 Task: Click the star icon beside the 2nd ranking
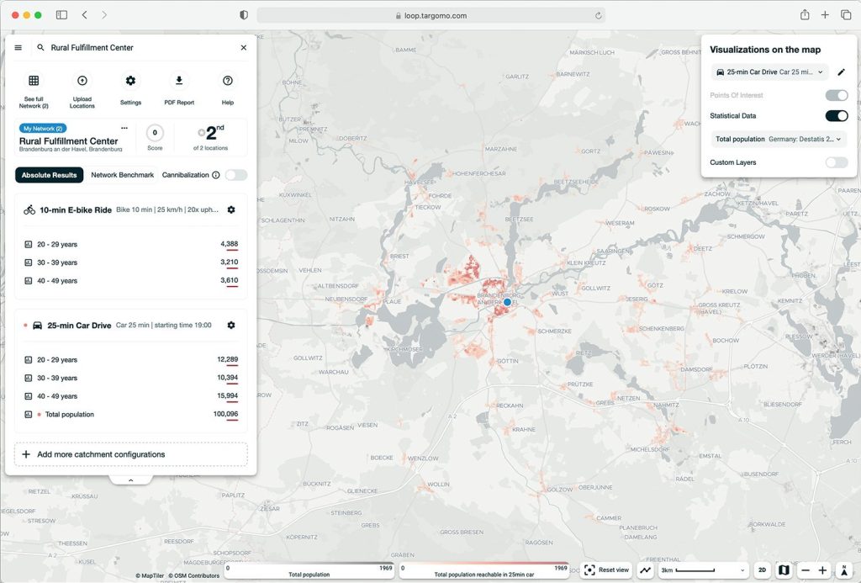(202, 132)
